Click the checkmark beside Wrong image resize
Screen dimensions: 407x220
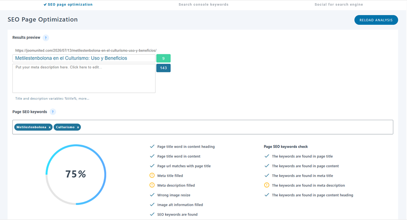[152, 195]
